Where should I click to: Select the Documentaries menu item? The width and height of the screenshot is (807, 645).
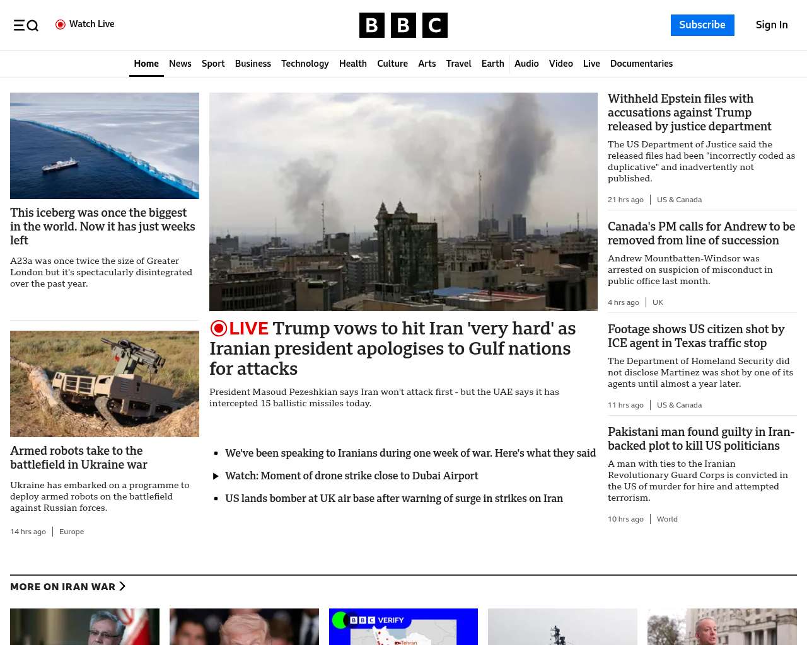(641, 64)
